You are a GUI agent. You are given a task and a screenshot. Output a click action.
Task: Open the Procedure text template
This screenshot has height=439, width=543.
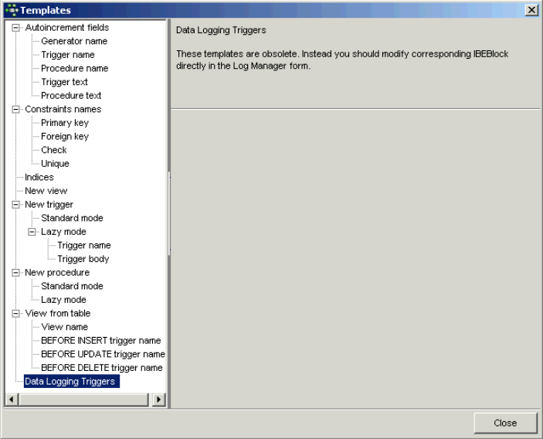(x=71, y=96)
